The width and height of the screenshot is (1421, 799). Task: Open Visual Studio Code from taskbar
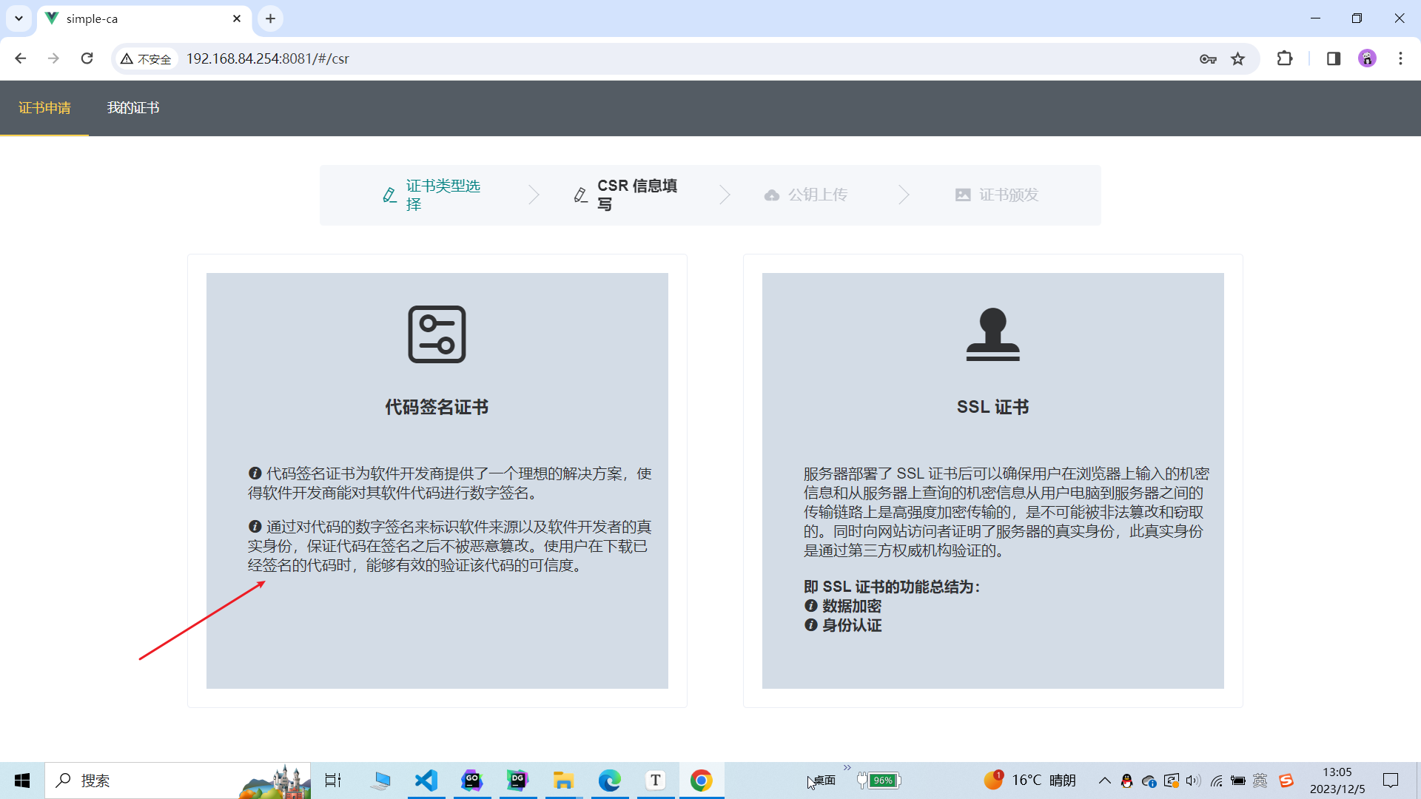[426, 781]
